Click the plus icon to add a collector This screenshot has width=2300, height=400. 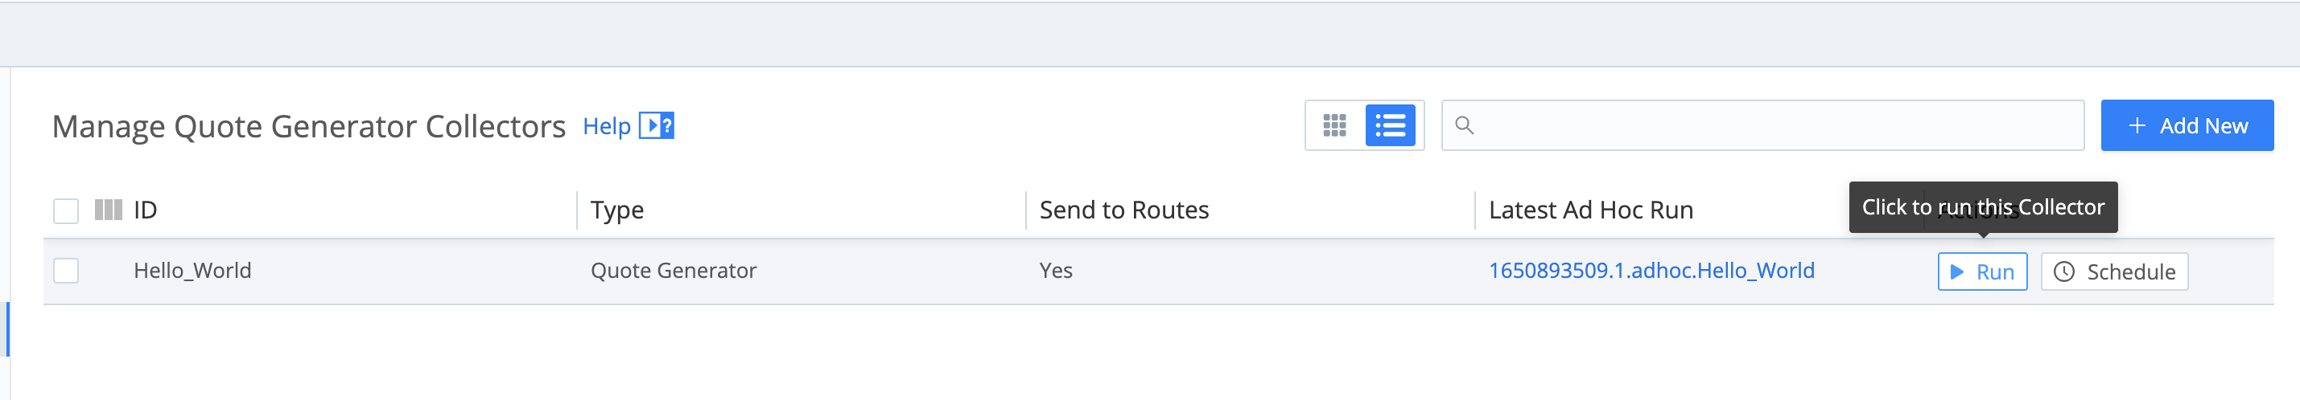2137,125
